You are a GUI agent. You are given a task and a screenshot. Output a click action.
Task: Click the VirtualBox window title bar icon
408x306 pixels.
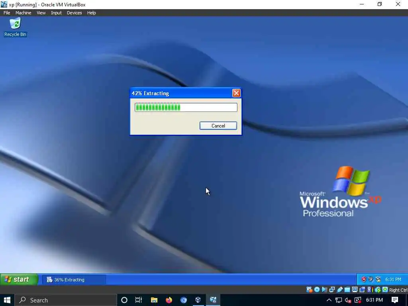pyautogui.click(x=4, y=4)
